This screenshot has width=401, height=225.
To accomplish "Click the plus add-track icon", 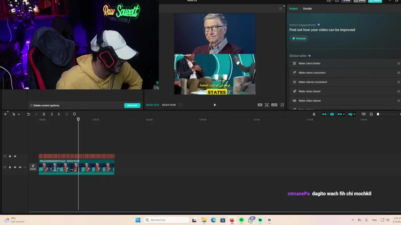I will pyautogui.click(x=5, y=114).
